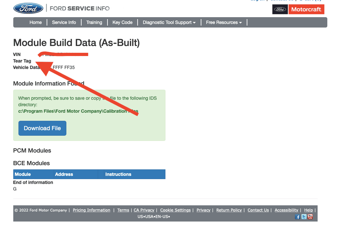Image resolution: width=338 pixels, height=228 pixels.
Task: Click the Tear Tag label
Action: tap(22, 61)
